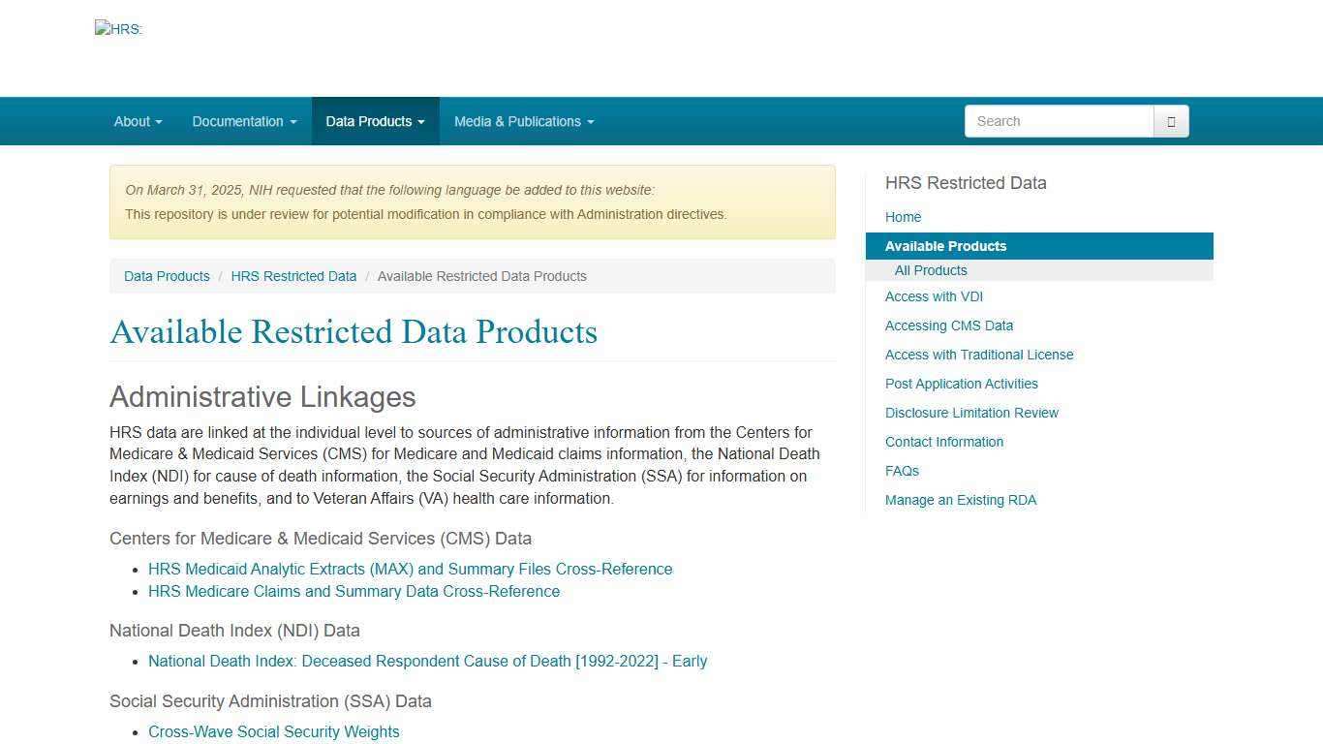Open the Contact Information page

[944, 442]
